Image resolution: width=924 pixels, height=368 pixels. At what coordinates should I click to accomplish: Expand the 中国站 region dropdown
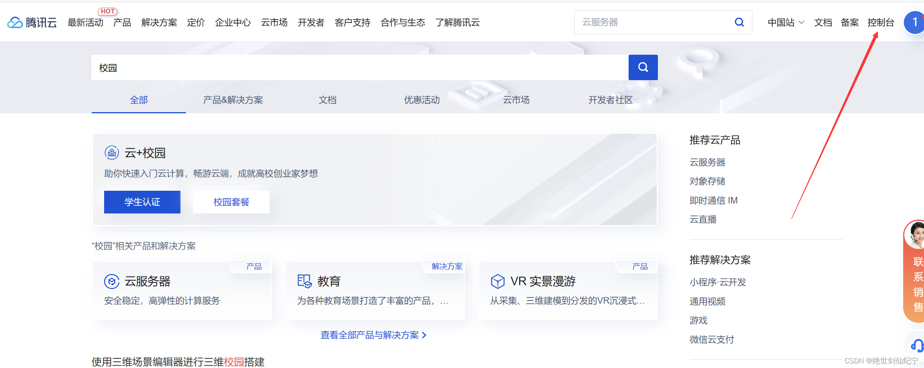click(786, 22)
